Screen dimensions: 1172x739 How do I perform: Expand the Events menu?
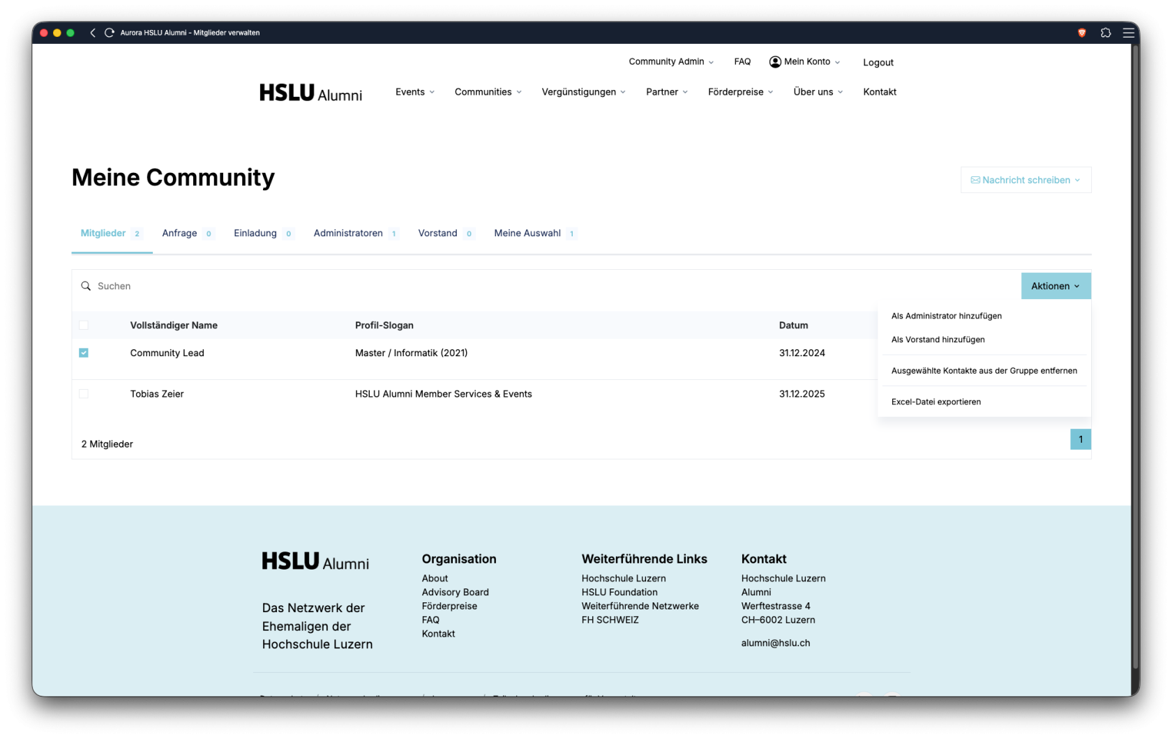(415, 92)
